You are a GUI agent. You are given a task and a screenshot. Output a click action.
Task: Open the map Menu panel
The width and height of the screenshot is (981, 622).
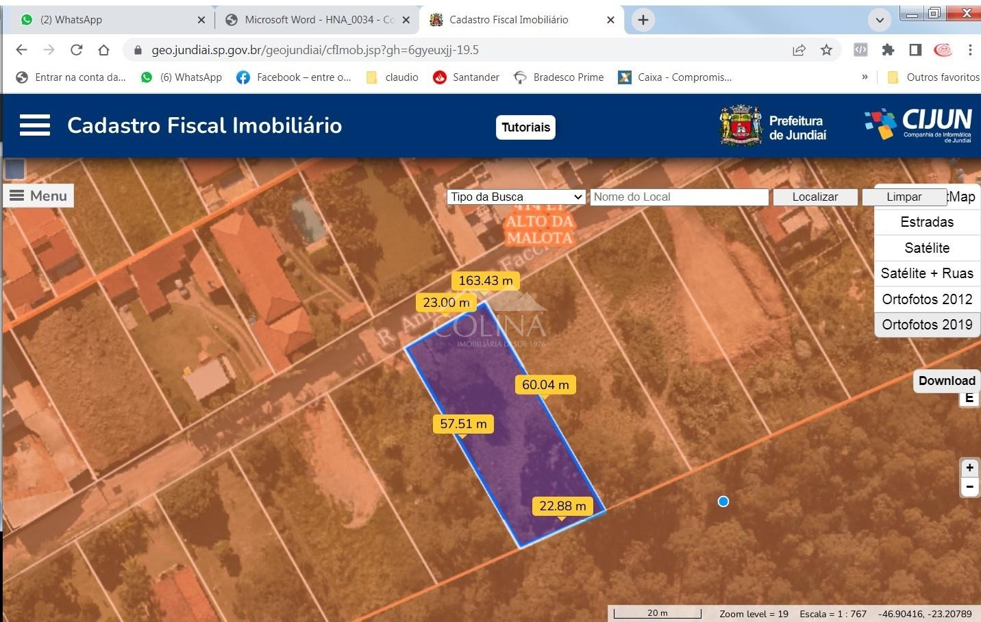pyautogui.click(x=38, y=196)
